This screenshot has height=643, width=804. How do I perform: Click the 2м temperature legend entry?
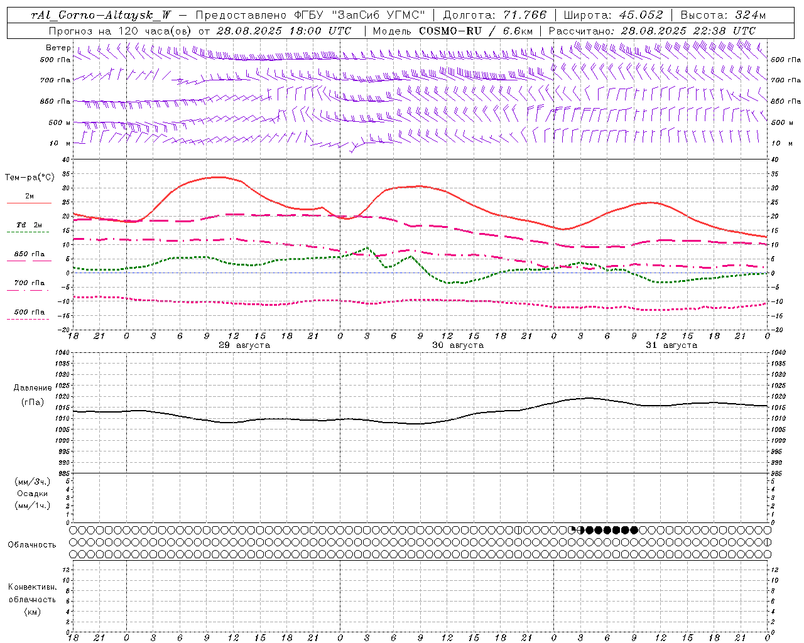29,196
